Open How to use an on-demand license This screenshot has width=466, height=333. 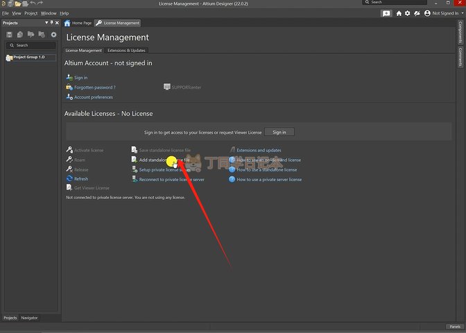(268, 160)
